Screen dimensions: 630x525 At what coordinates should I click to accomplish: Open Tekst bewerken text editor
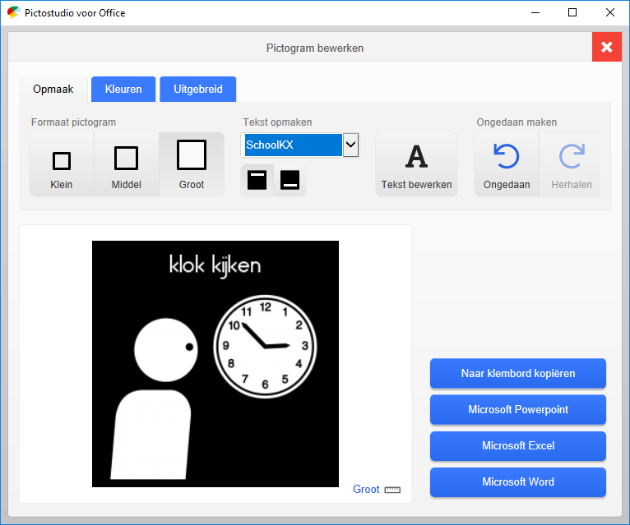tap(417, 164)
